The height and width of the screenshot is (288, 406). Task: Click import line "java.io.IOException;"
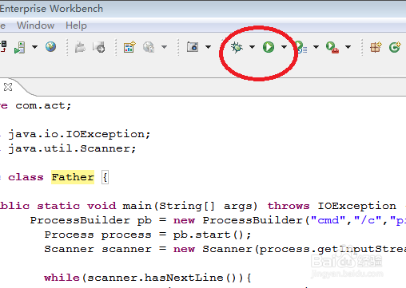pyautogui.click(x=79, y=134)
